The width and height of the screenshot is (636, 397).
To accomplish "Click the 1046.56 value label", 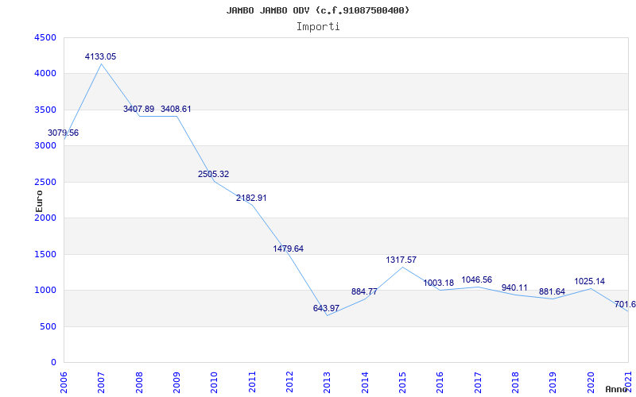I will click(x=477, y=279).
